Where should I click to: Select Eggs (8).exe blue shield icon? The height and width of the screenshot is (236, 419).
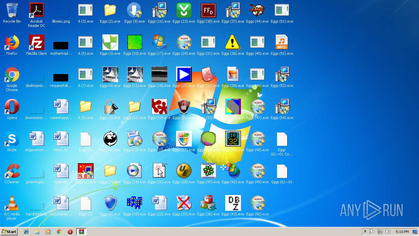(x=110, y=206)
